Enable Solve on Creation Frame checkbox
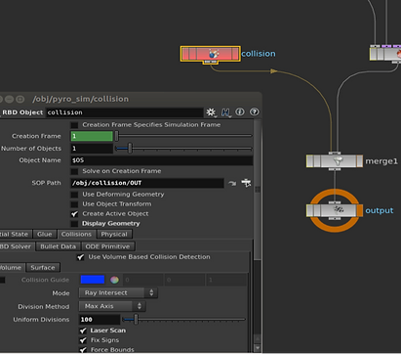The width and height of the screenshot is (401, 354). pyautogui.click(x=74, y=171)
